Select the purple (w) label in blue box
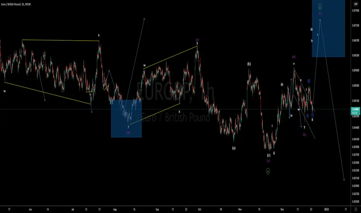This screenshot has width=361, height=213. coord(128,132)
